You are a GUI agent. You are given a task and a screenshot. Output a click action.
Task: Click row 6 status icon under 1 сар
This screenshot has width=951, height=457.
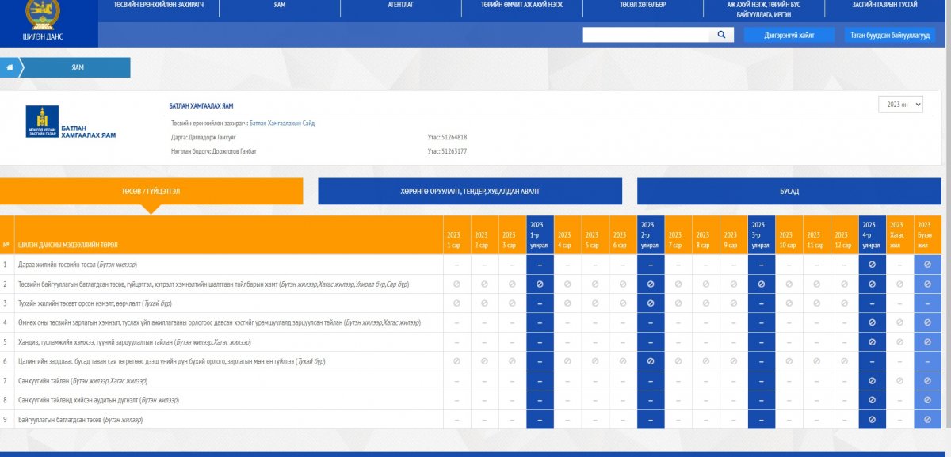(456, 361)
